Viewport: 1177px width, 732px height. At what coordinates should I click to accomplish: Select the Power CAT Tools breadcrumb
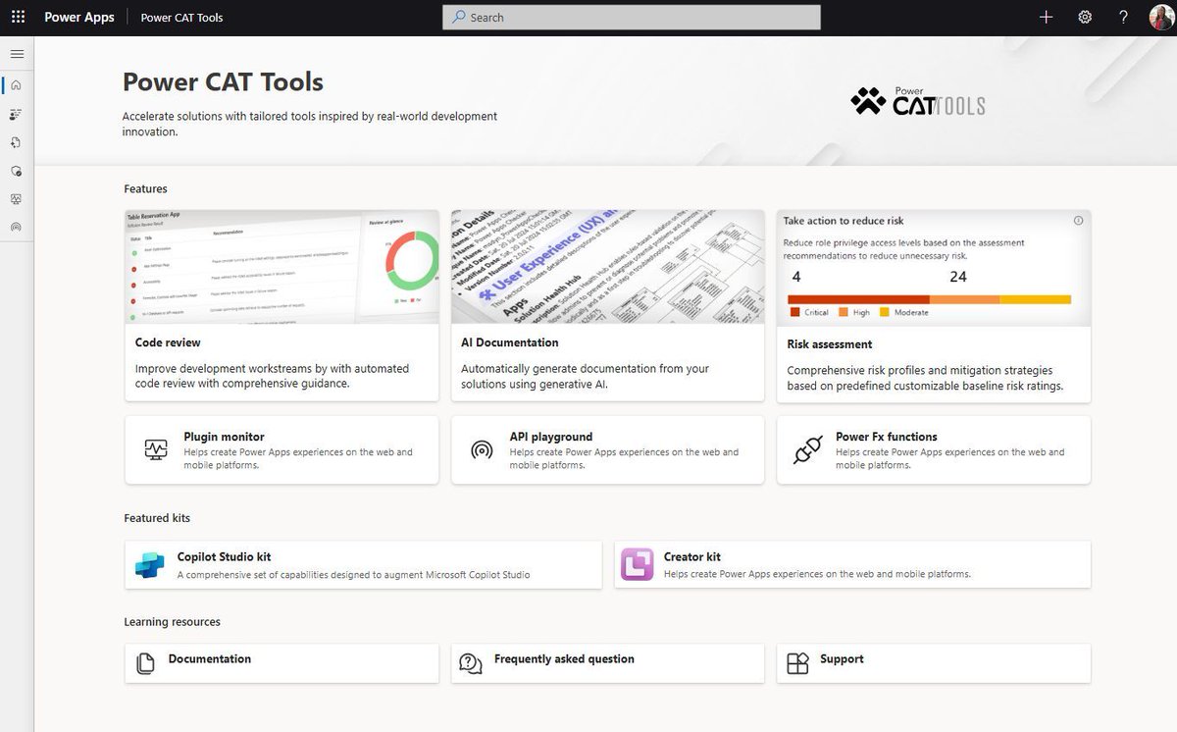pyautogui.click(x=181, y=18)
